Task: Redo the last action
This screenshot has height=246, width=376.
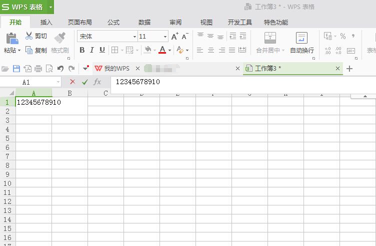Action: click(x=71, y=69)
